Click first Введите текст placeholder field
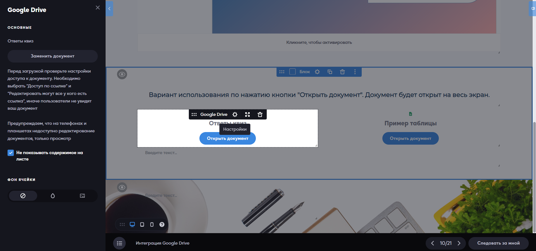The width and height of the screenshot is (536, 251). point(161,153)
